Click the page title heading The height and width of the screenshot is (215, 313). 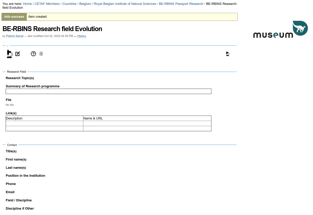click(x=52, y=29)
